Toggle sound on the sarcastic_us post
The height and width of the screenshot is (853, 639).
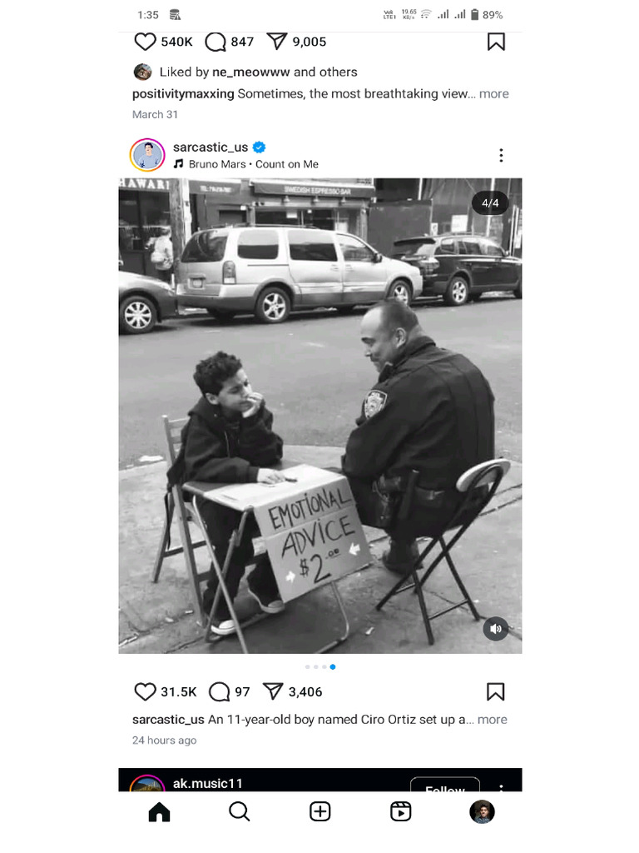[496, 629]
